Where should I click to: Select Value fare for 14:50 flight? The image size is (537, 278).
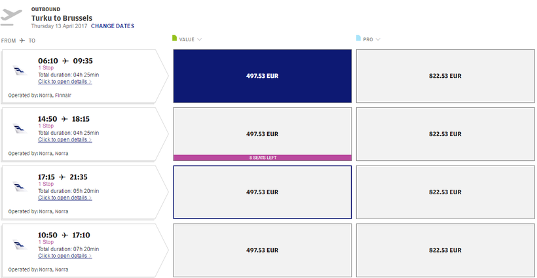pyautogui.click(x=262, y=133)
